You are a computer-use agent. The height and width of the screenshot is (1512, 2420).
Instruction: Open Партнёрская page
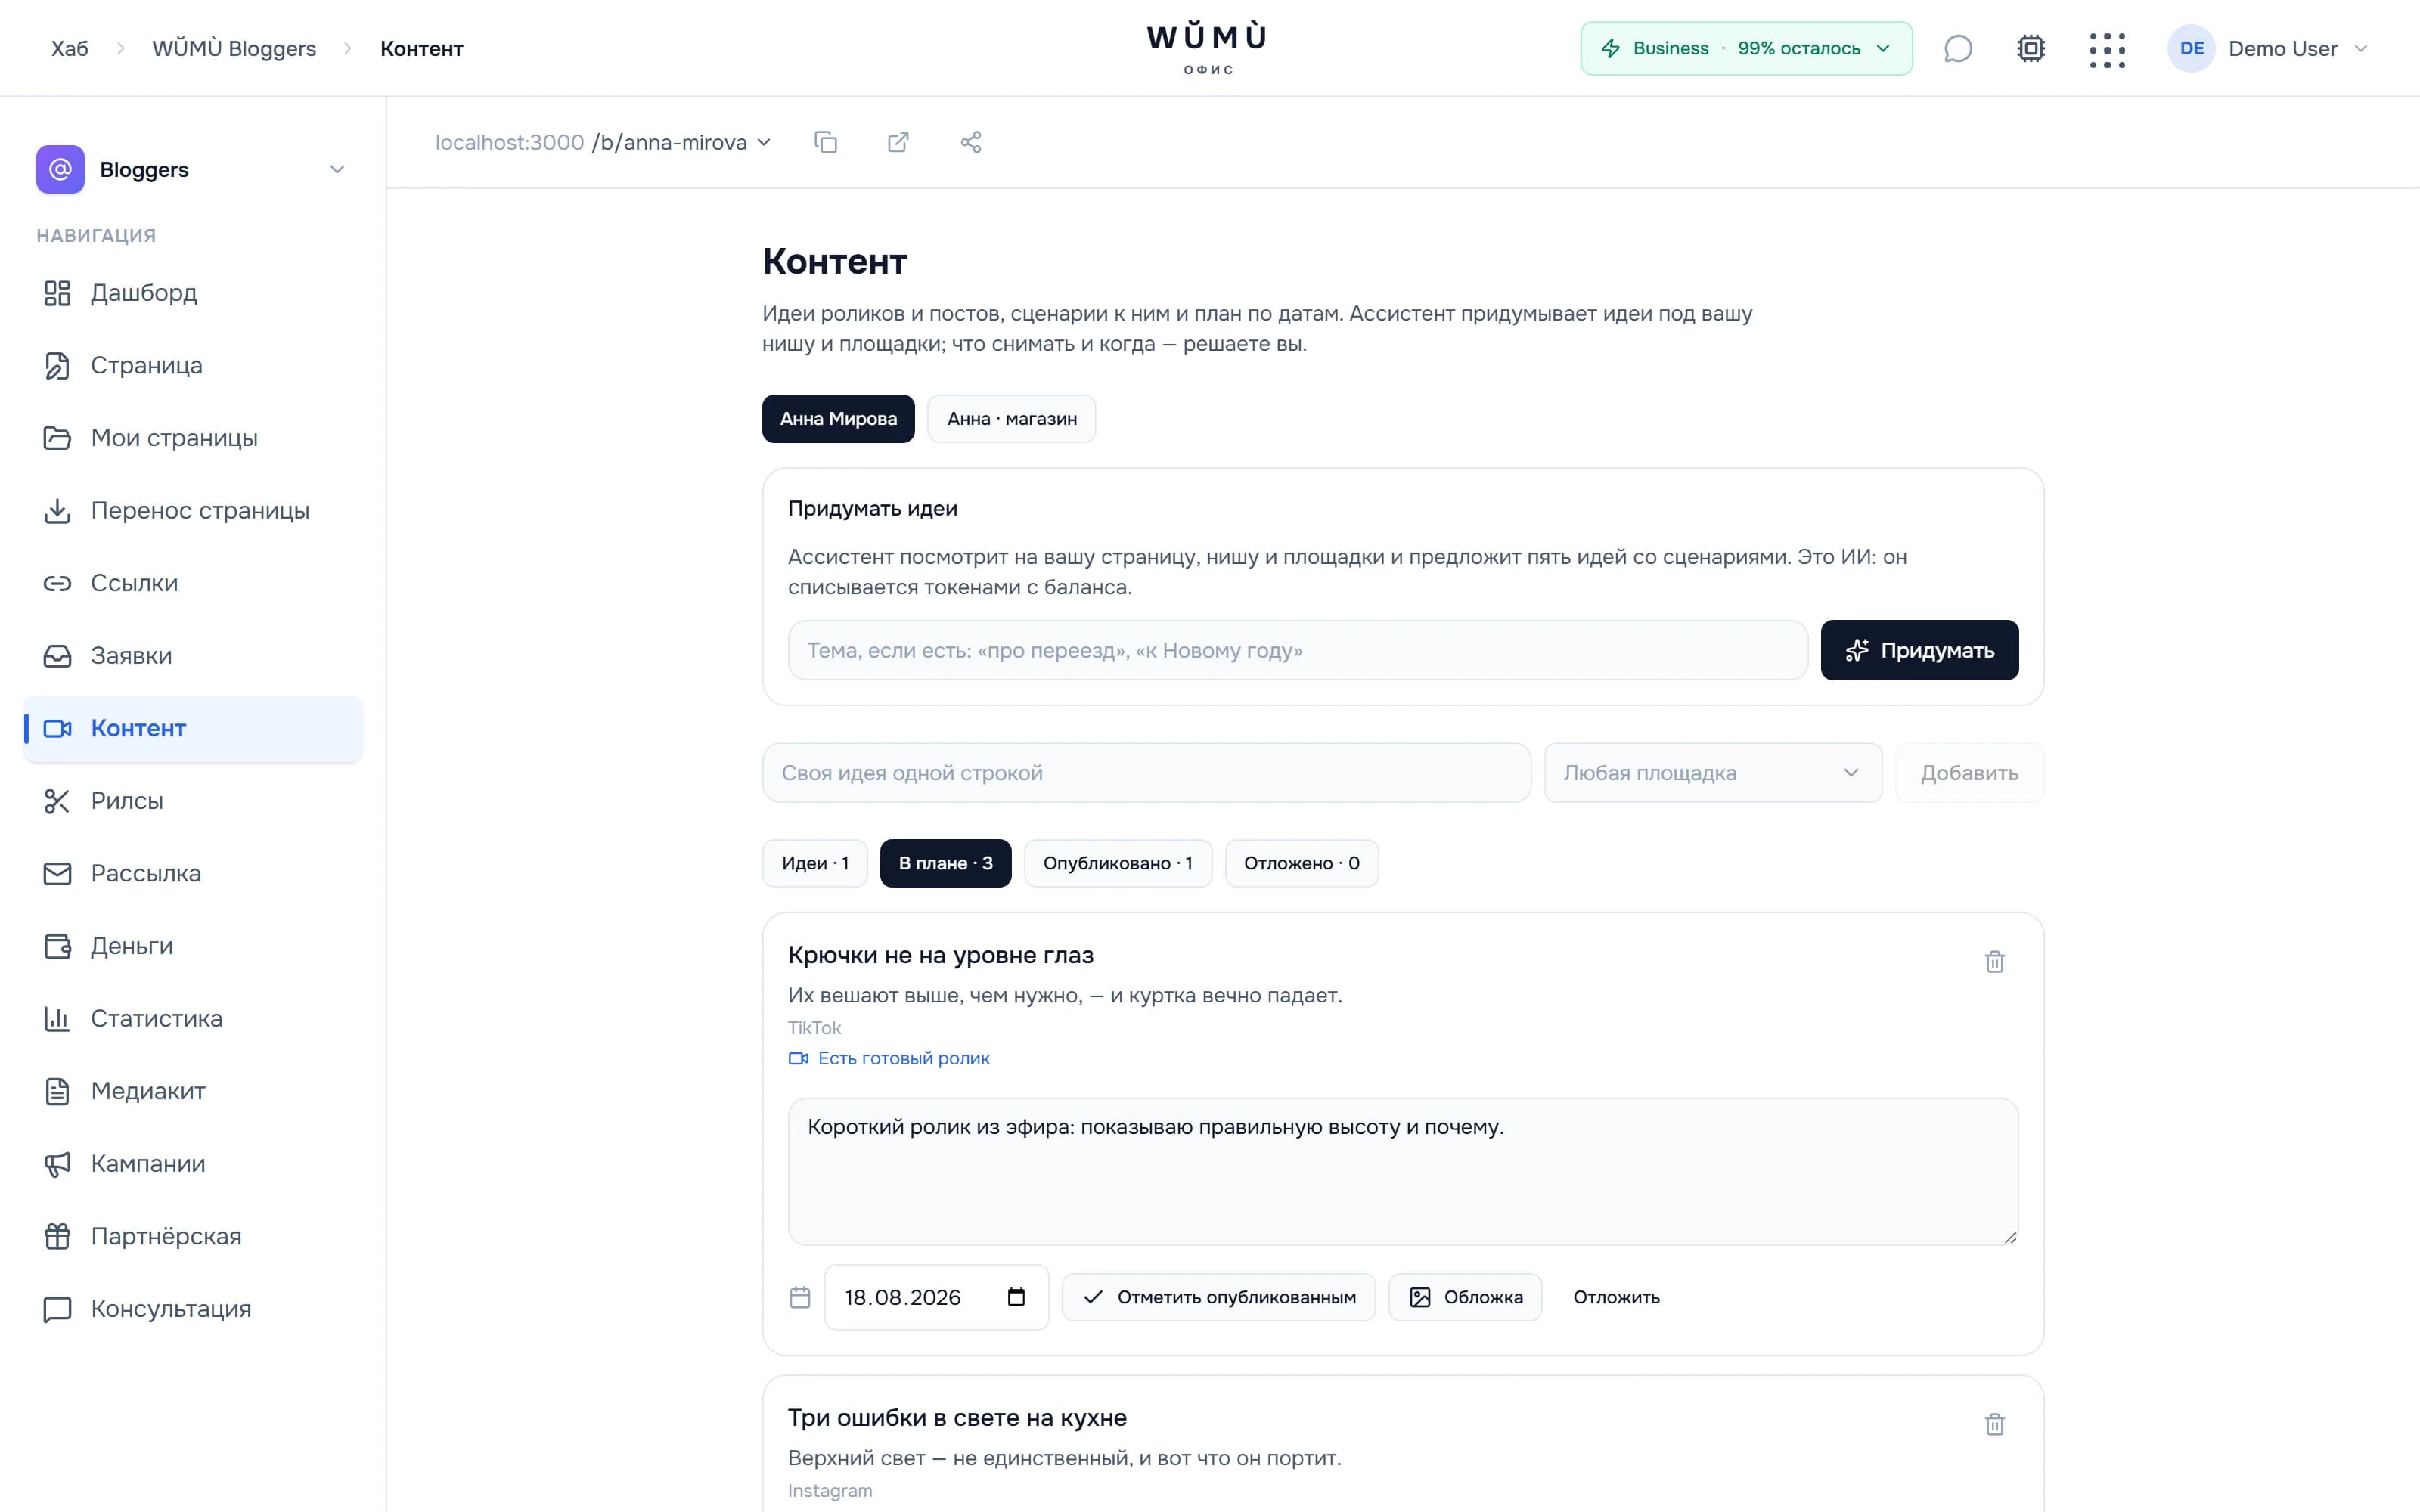(x=193, y=1236)
